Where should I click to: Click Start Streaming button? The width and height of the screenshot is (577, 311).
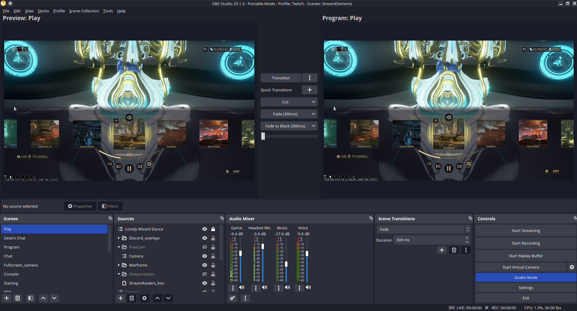click(x=526, y=230)
